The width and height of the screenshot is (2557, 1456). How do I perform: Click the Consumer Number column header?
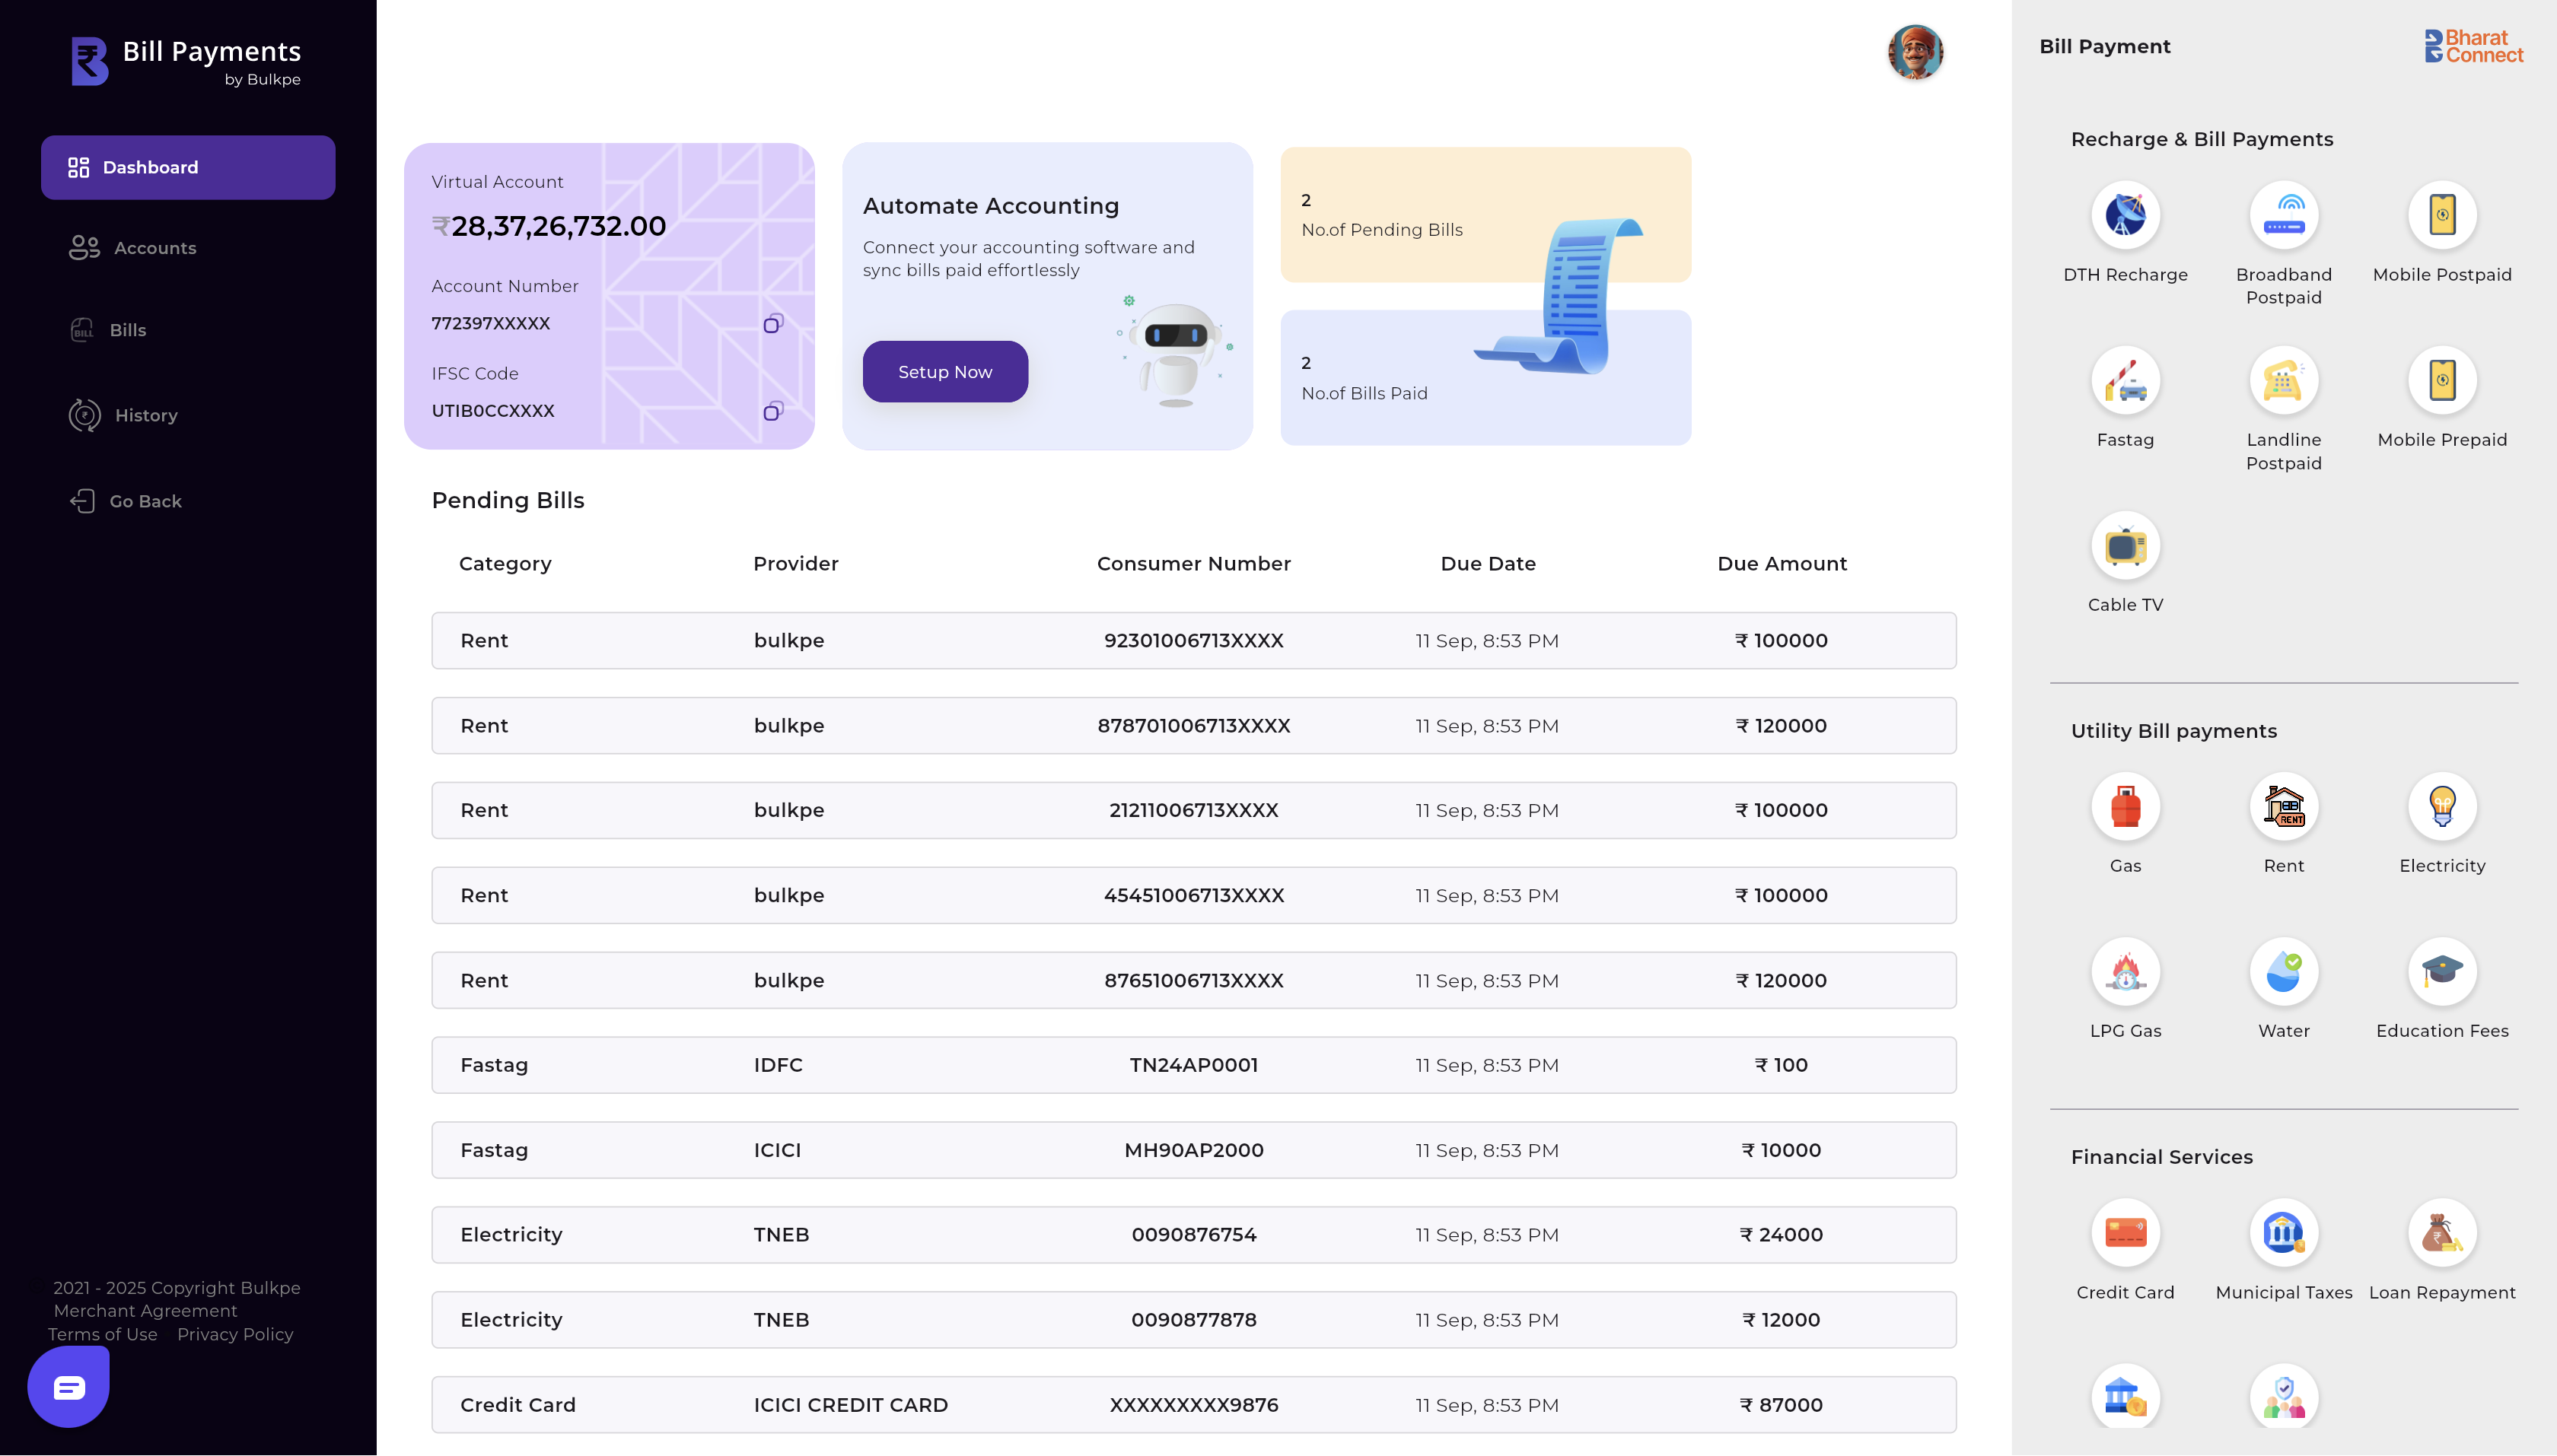1193,564
